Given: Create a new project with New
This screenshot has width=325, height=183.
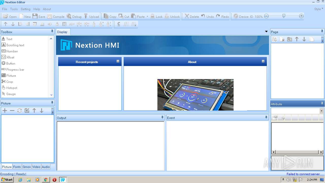Looking at the screenshot, I should coord(25,16).
